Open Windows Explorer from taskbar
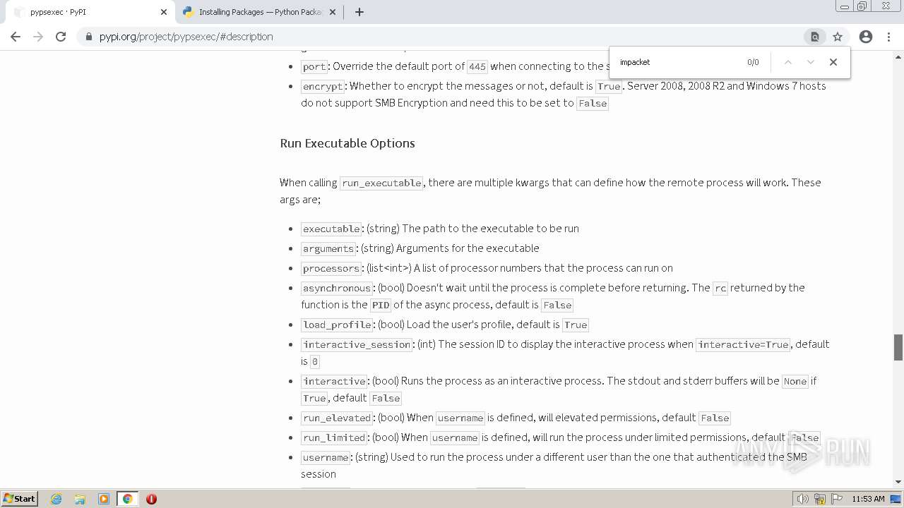Screen dimensions: 904x508 [80, 499]
